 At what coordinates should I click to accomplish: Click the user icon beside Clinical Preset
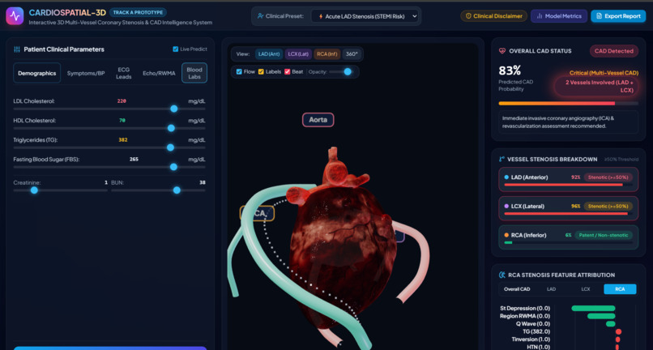[x=261, y=16]
